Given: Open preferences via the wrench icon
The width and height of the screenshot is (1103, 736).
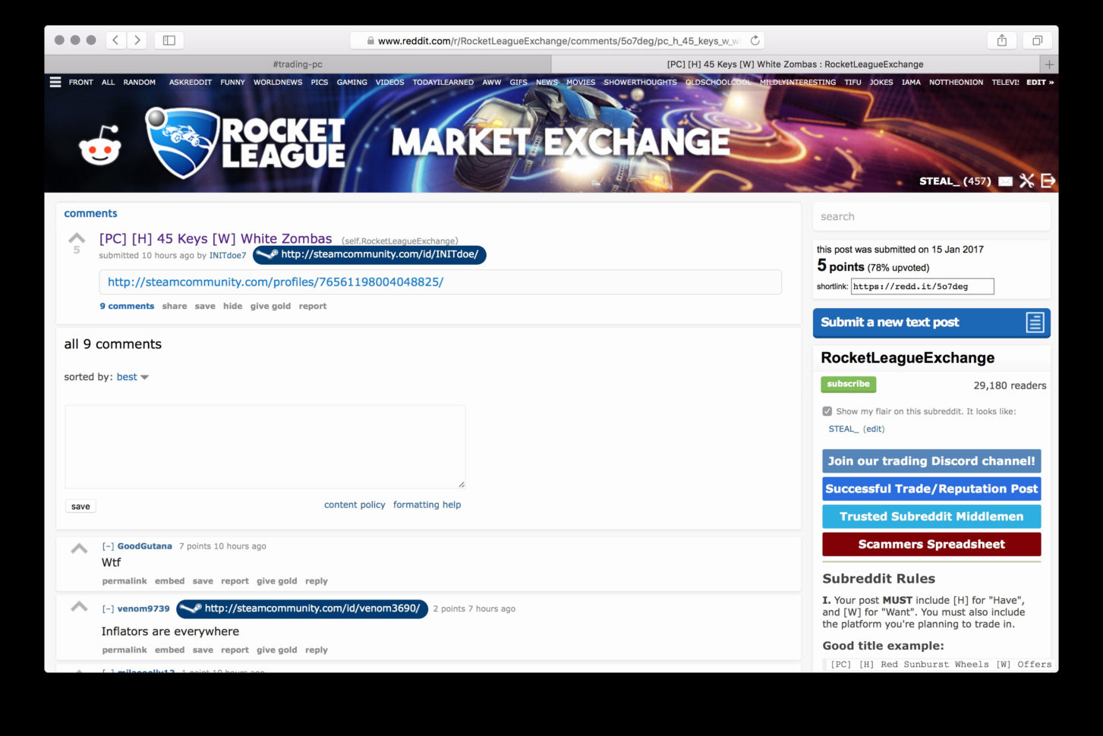Looking at the screenshot, I should pos(1027,181).
